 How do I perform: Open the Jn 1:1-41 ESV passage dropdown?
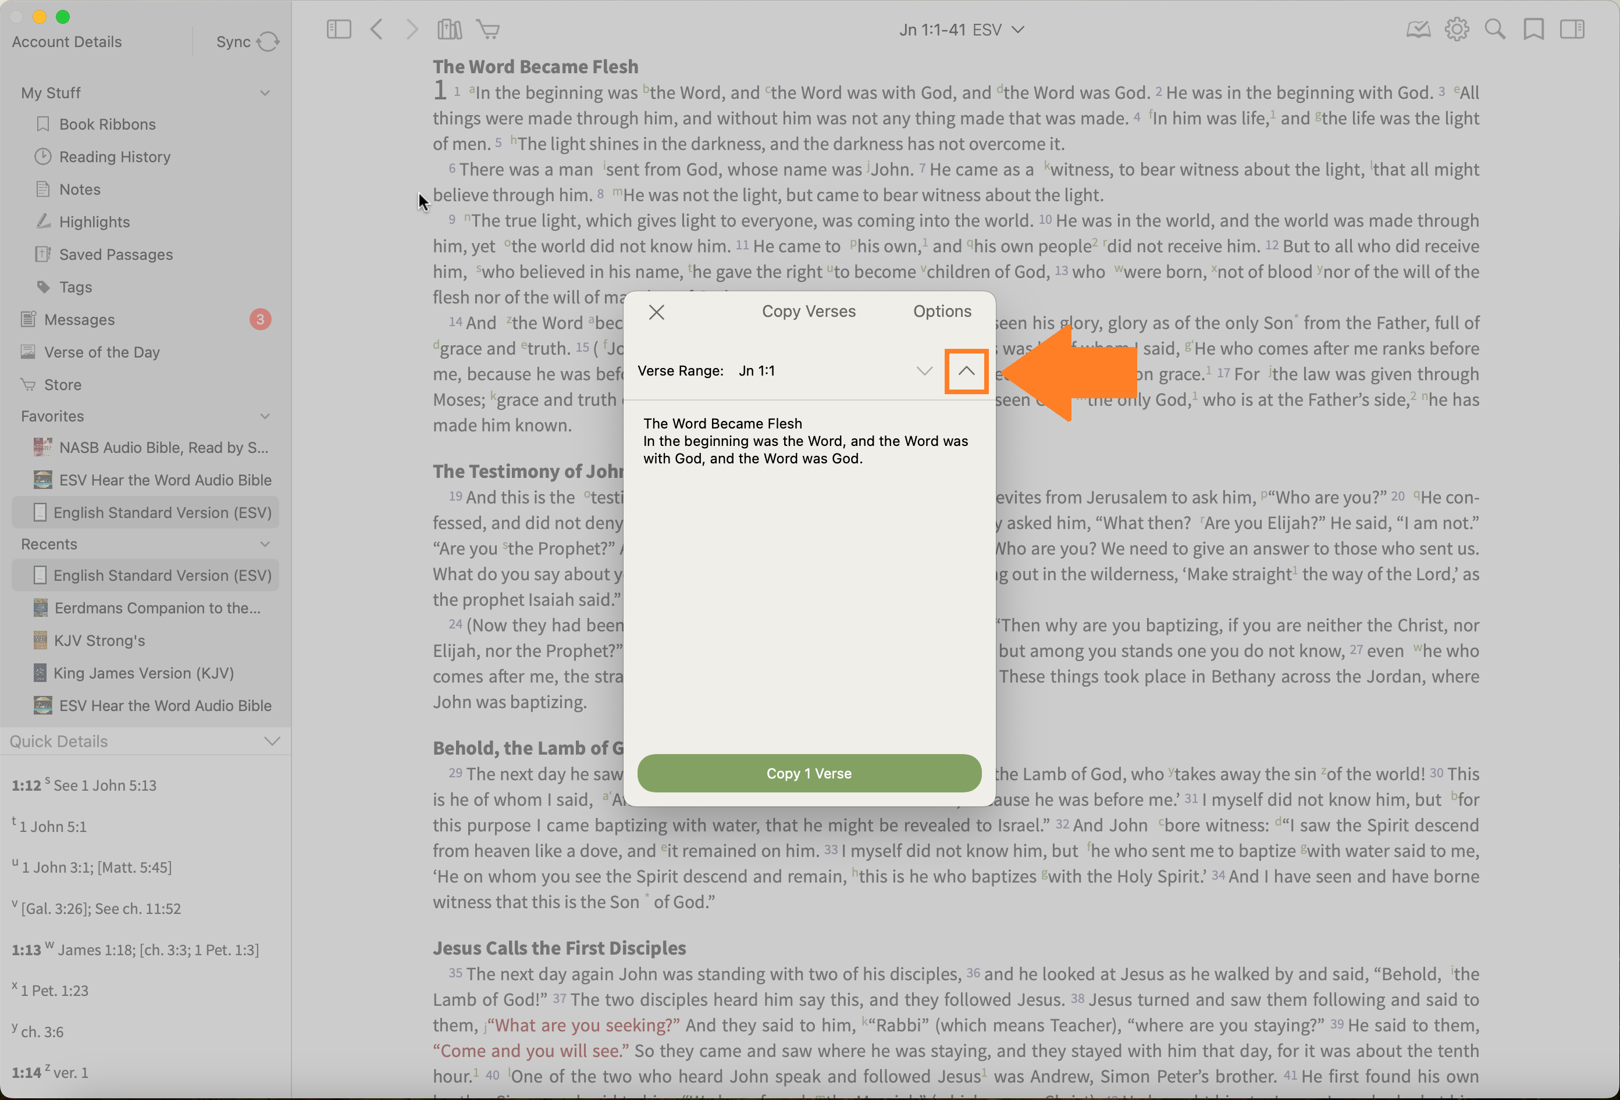coord(962,30)
